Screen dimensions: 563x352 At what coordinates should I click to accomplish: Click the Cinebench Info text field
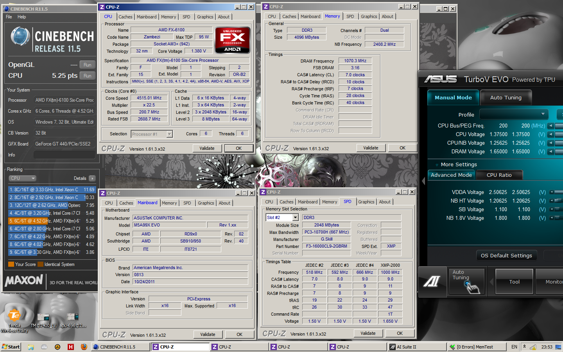tap(65, 155)
